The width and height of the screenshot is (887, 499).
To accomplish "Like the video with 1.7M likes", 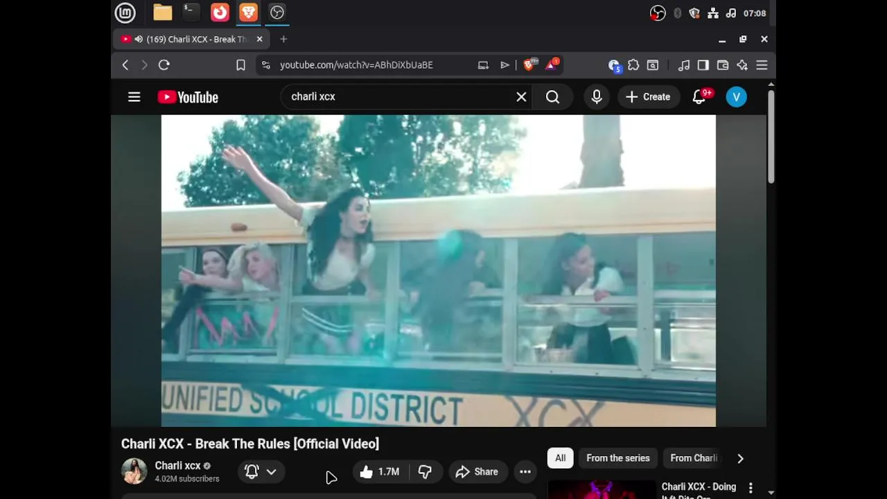I will click(380, 472).
